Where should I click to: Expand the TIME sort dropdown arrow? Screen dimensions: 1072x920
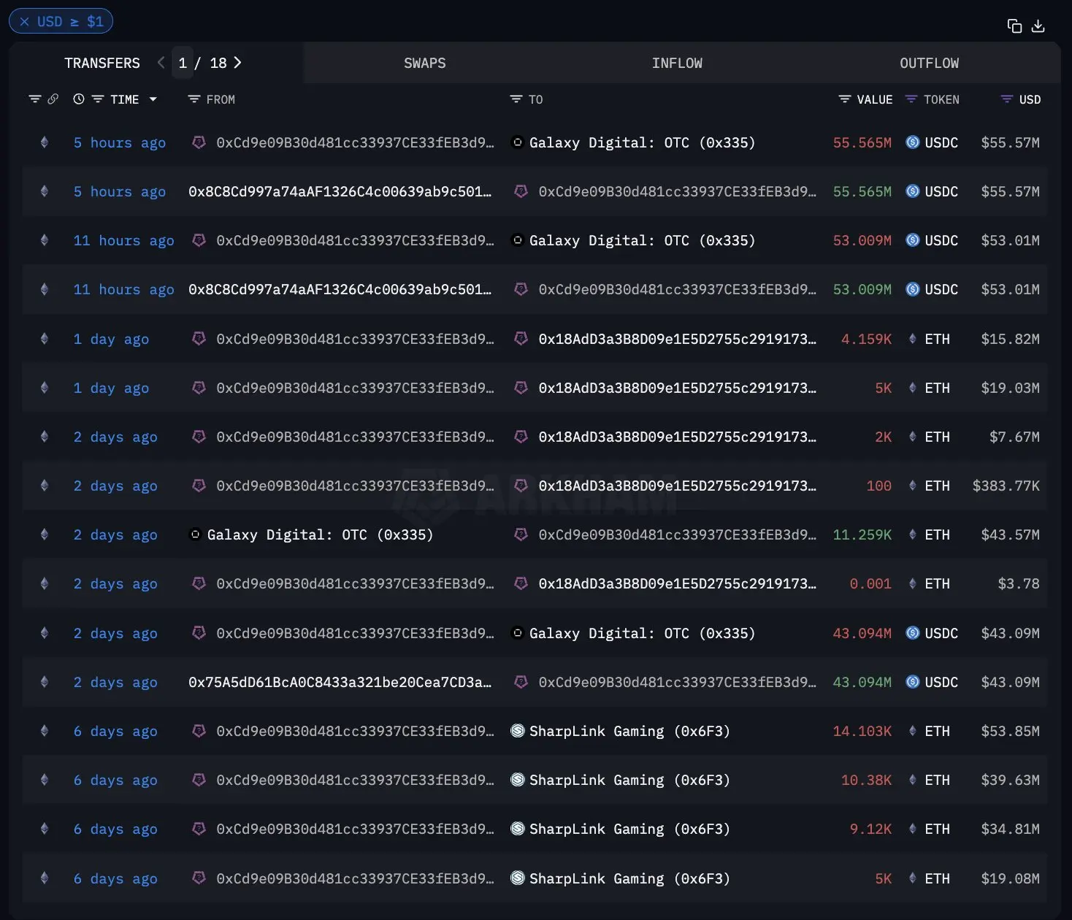coord(153,99)
